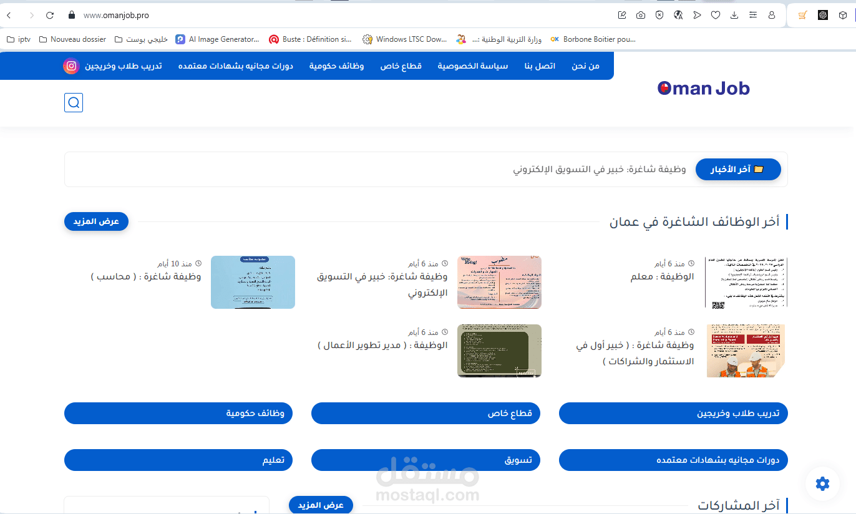Click the site search magnifier icon
The image size is (856, 514).
coord(74,103)
